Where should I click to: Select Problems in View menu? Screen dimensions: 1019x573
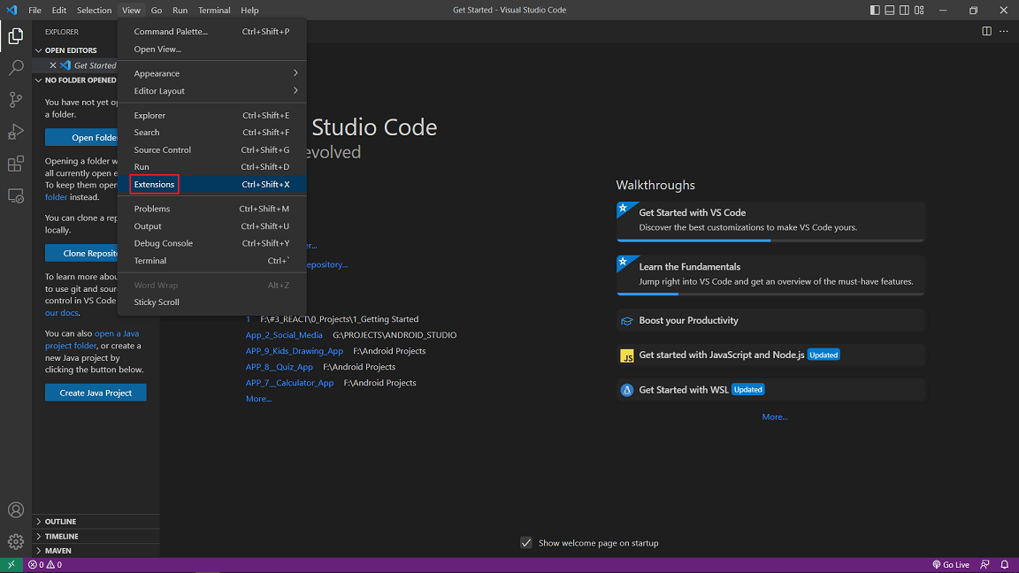point(212,209)
